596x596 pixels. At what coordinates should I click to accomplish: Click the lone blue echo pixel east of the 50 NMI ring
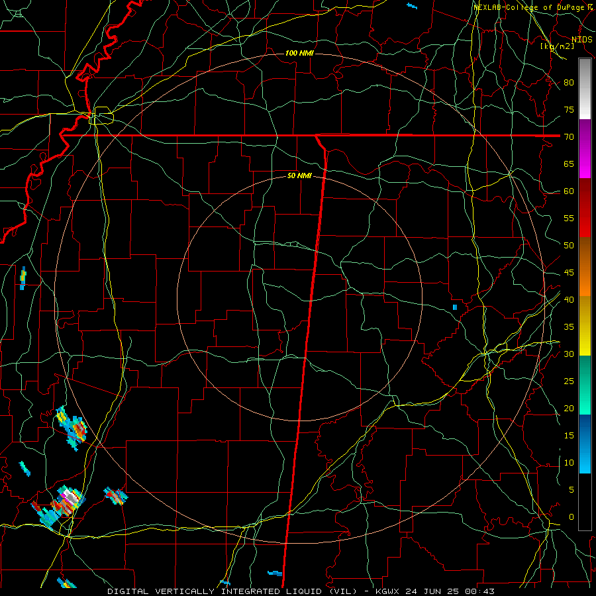click(455, 307)
